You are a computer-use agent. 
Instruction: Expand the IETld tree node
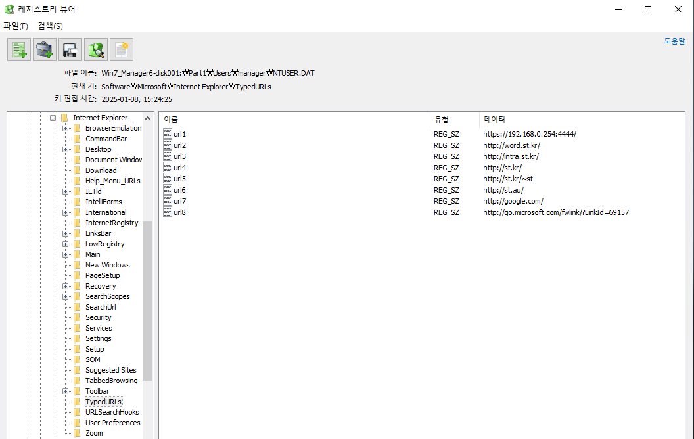click(65, 192)
